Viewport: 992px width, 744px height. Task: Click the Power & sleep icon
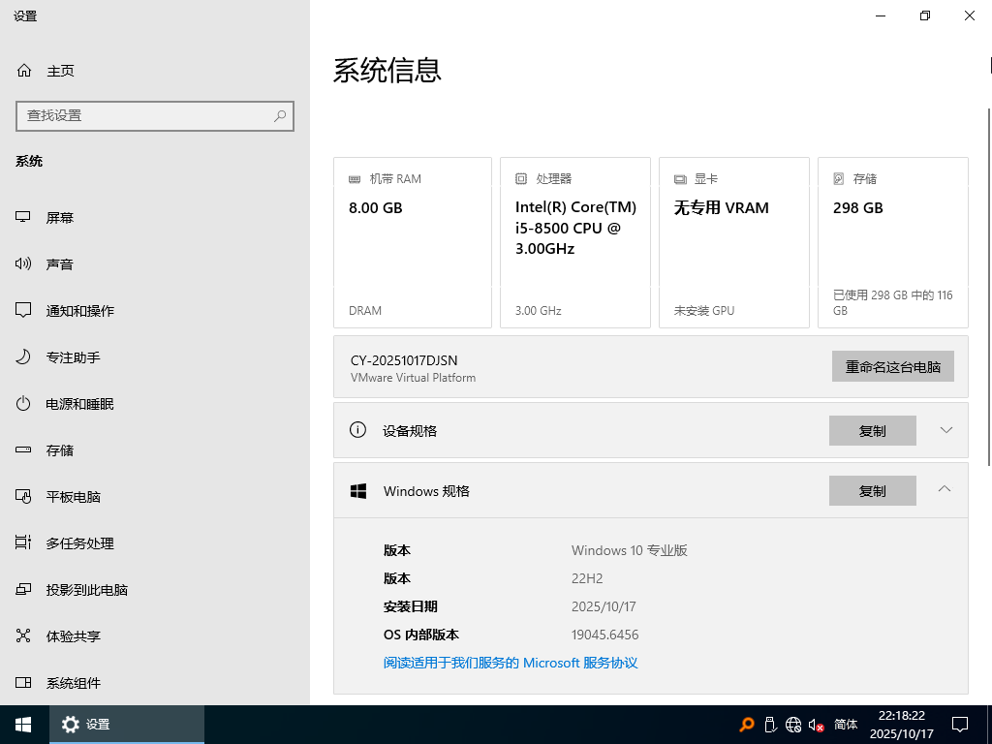[24, 404]
